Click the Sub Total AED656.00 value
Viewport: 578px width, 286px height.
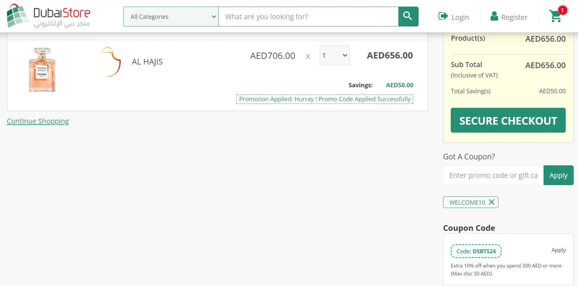coord(545,65)
